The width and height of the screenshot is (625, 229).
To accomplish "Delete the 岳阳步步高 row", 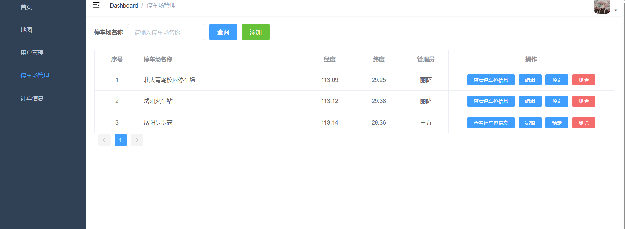I will point(583,123).
